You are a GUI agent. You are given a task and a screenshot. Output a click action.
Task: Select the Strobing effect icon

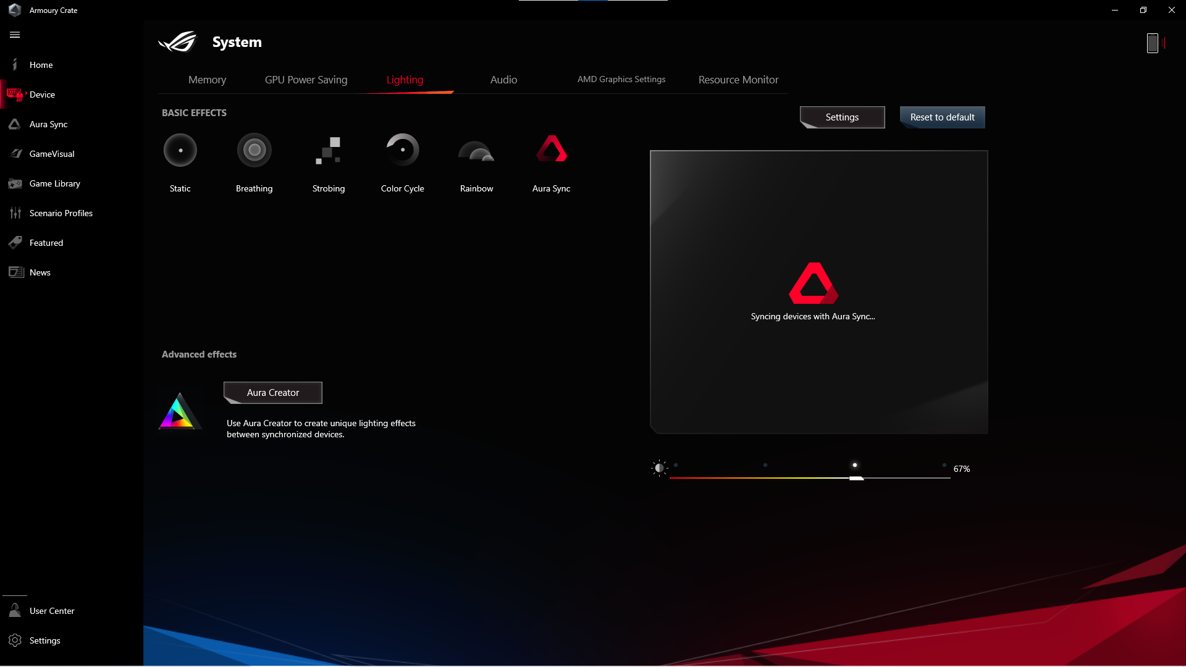pyautogui.click(x=328, y=150)
